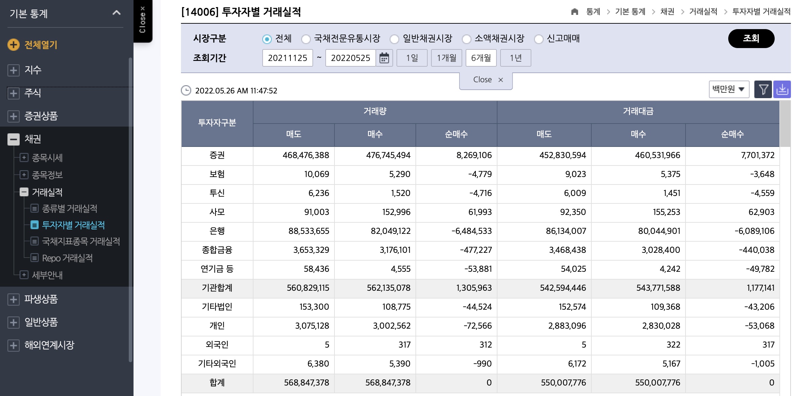Click the end date field 20220525

(x=350, y=58)
